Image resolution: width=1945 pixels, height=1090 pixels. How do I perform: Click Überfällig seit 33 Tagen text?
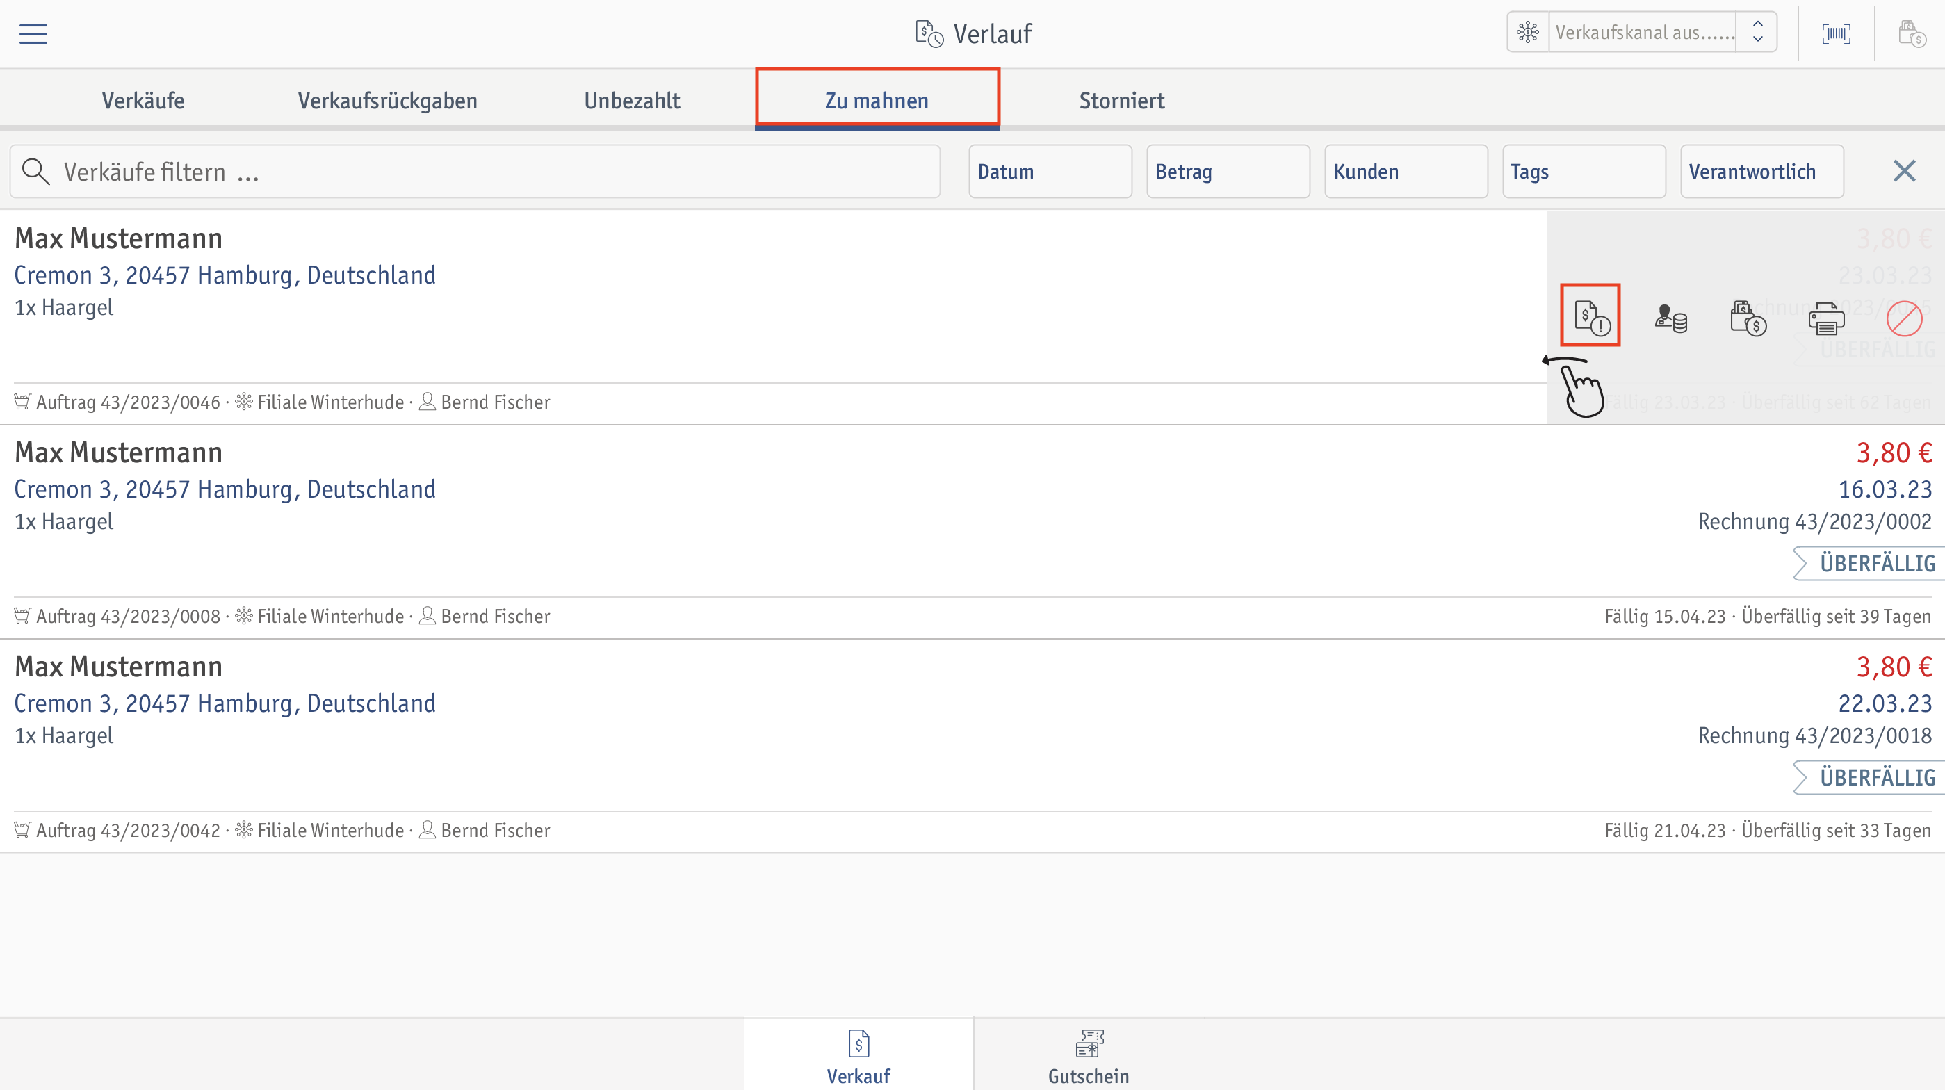tap(1836, 830)
